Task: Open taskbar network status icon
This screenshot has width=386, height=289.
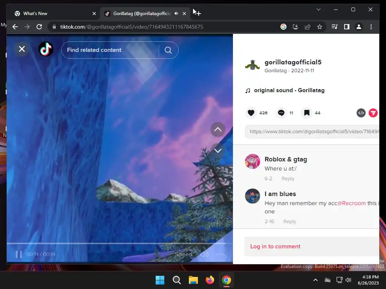Action: [340, 280]
